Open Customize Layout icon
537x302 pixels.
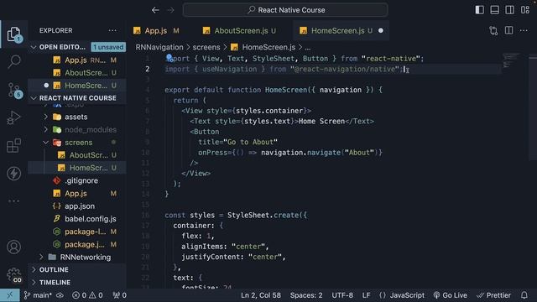525,10
